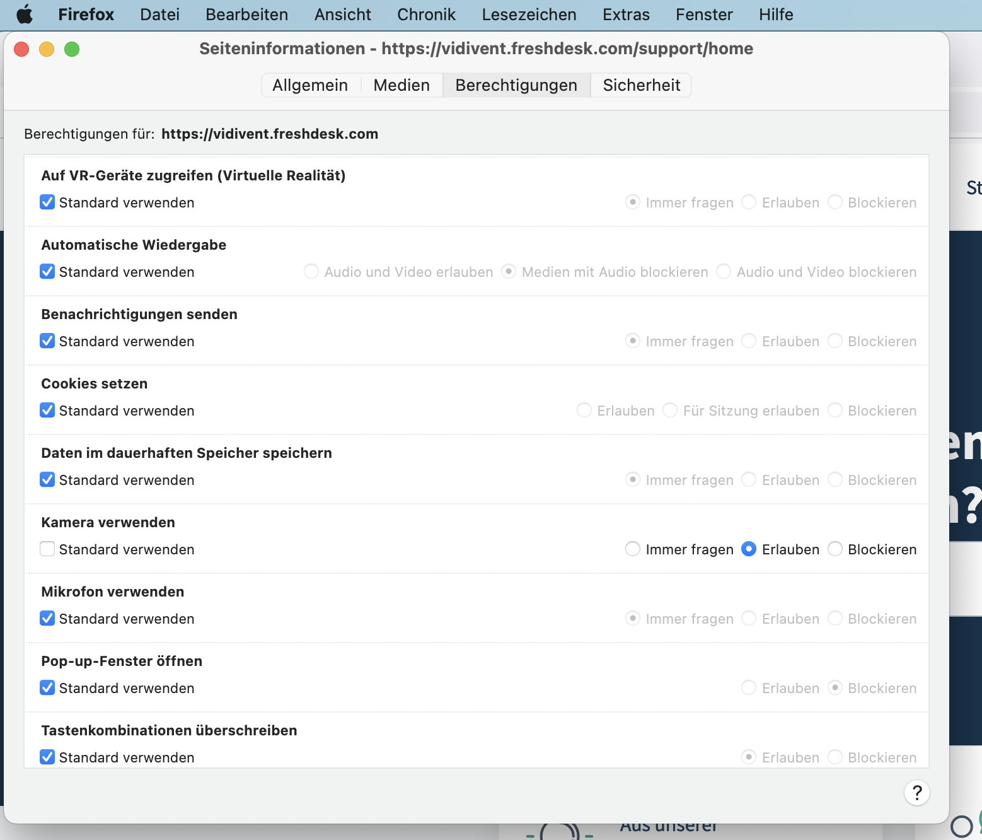Open the Datei menu
Image resolution: width=982 pixels, height=840 pixels.
click(x=159, y=15)
